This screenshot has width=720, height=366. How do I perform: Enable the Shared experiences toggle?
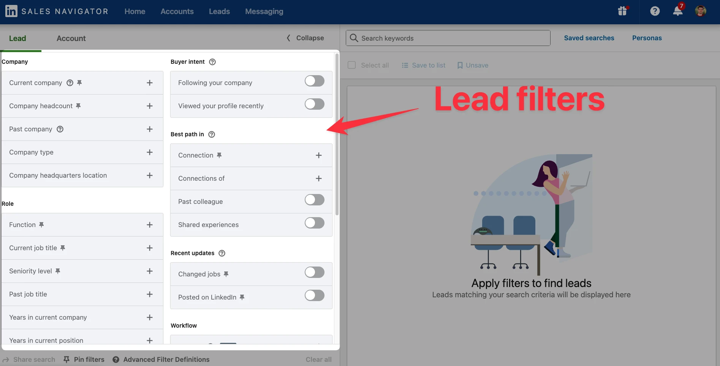tap(315, 223)
